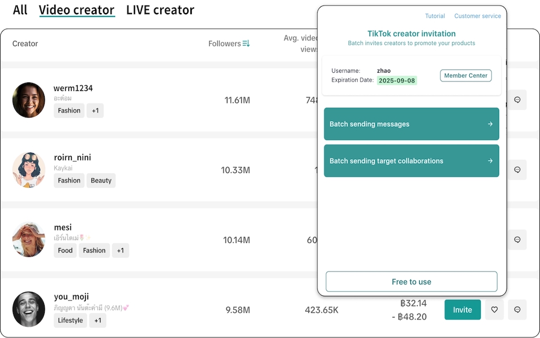This screenshot has height=338, width=540.
Task: Click the message icon for you_moji
Action: point(517,310)
